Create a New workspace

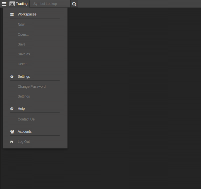pyautogui.click(x=21, y=25)
